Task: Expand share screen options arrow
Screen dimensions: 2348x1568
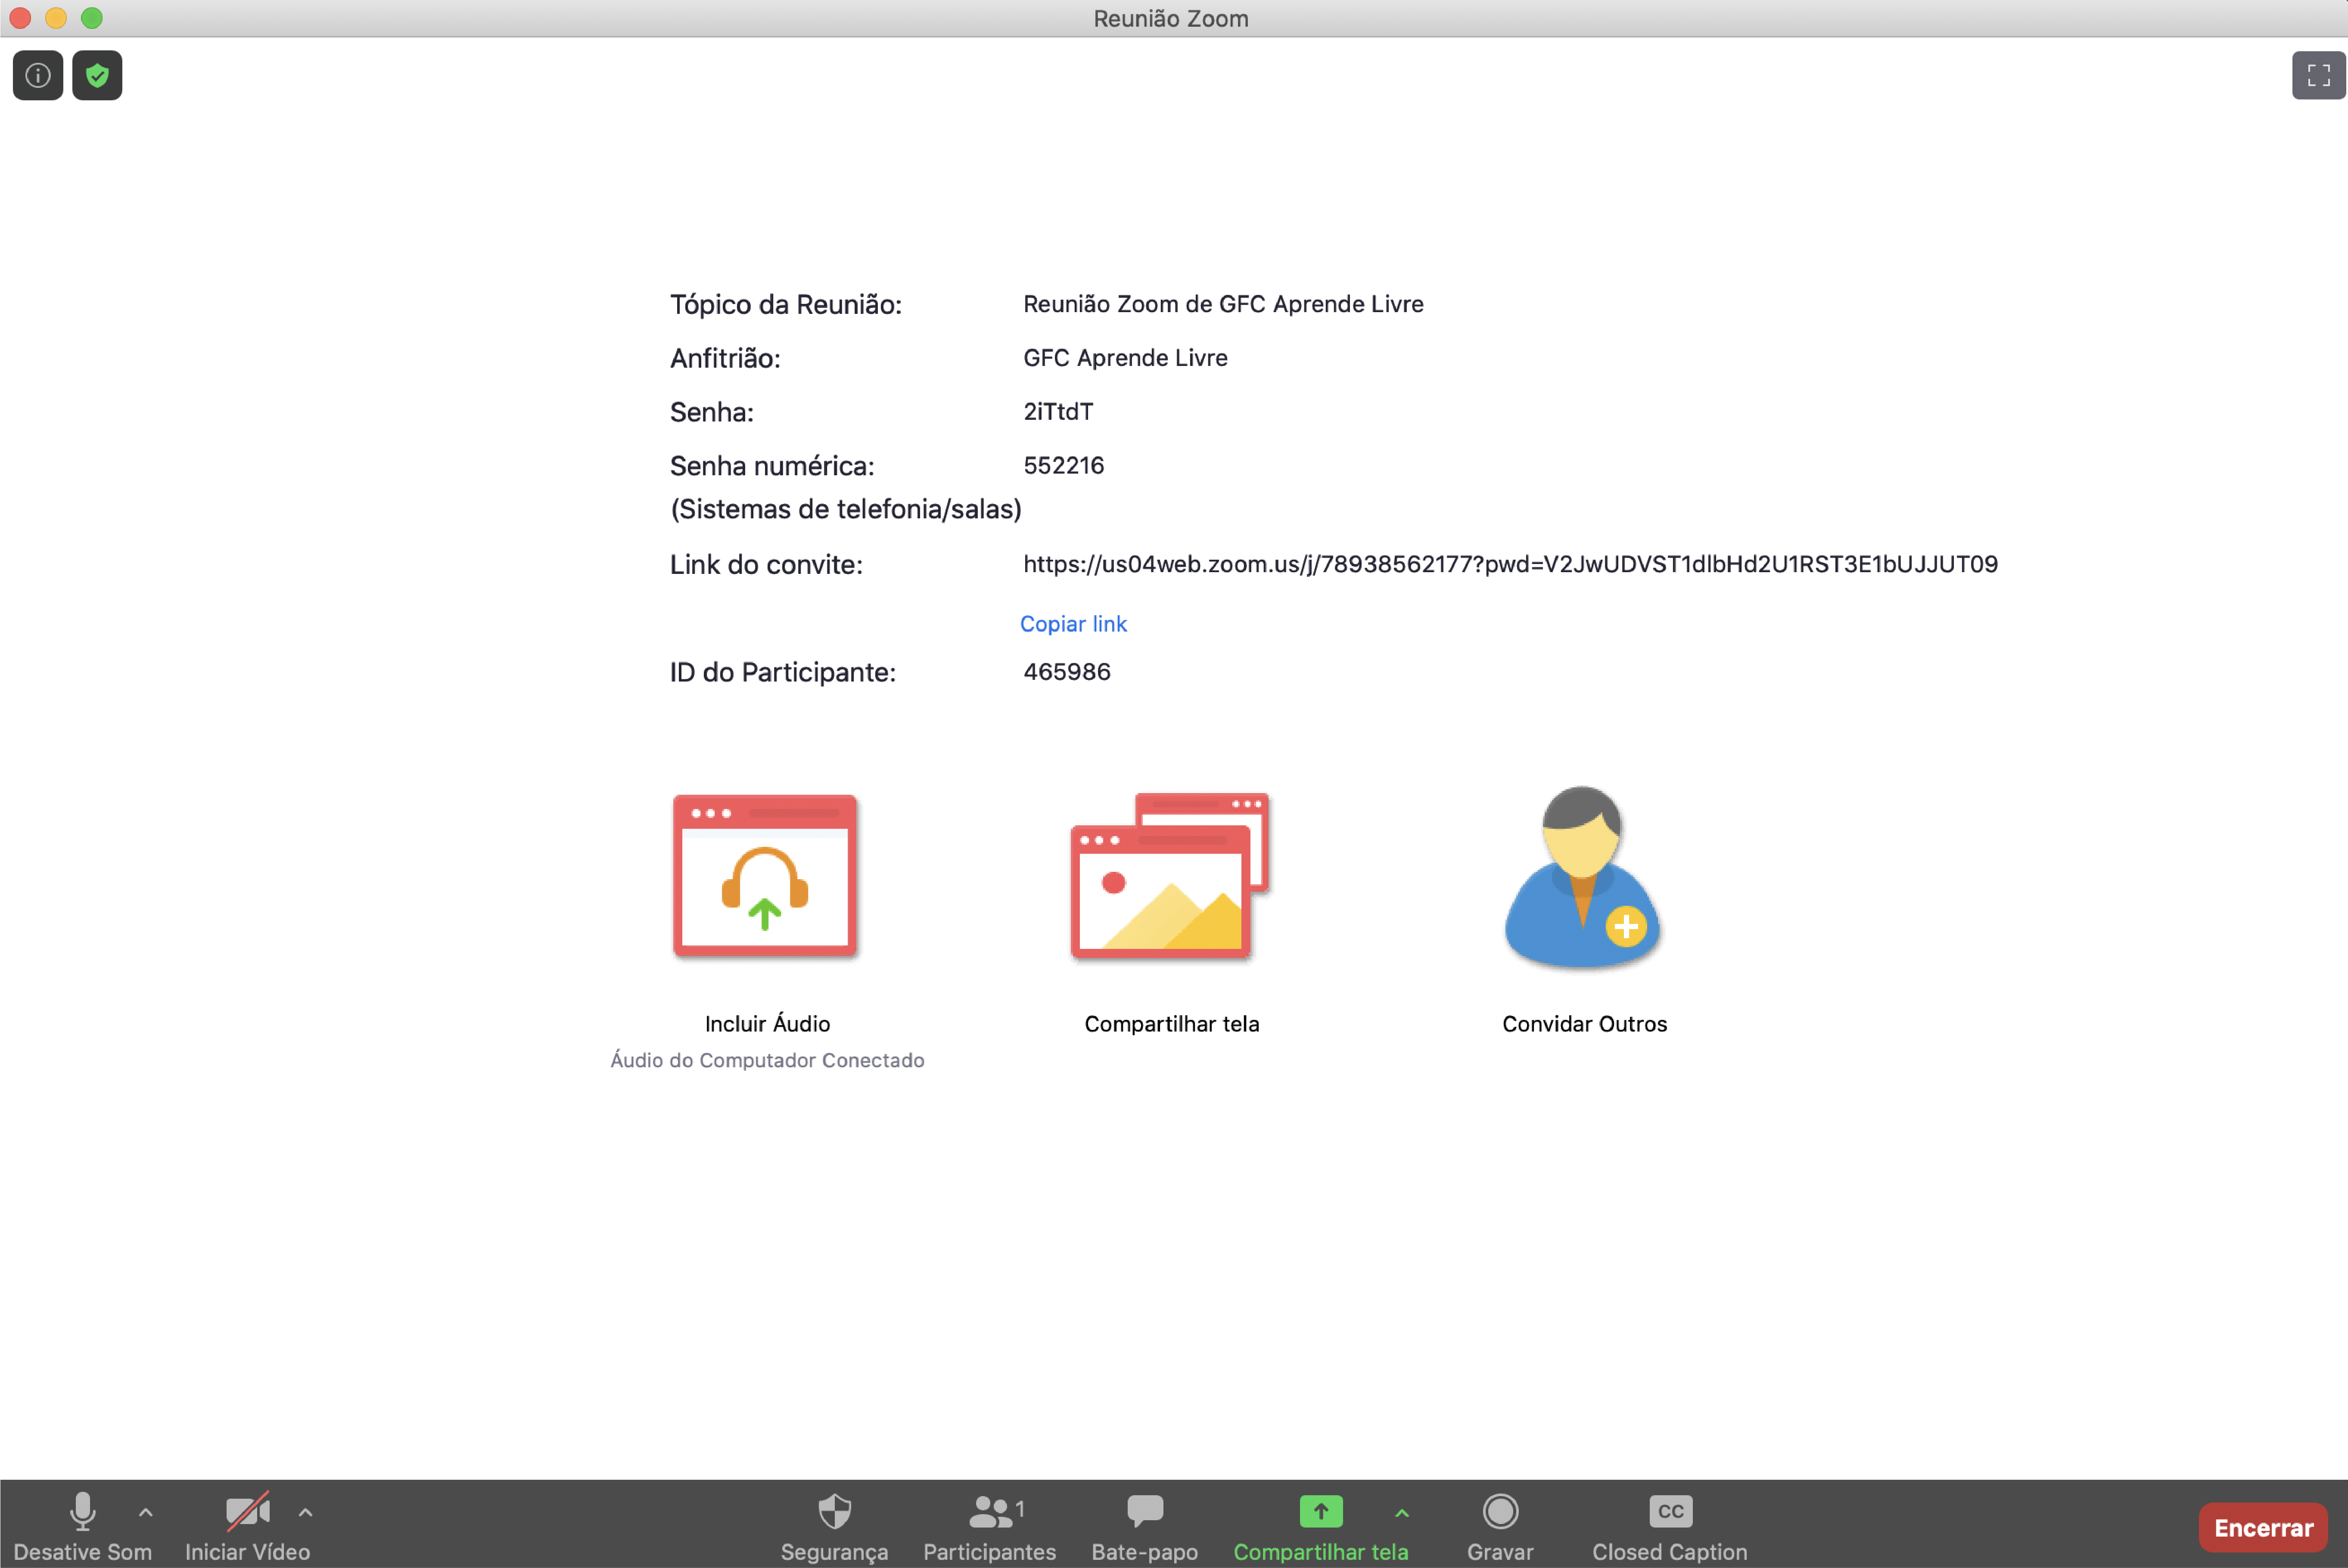Action: (1402, 1513)
